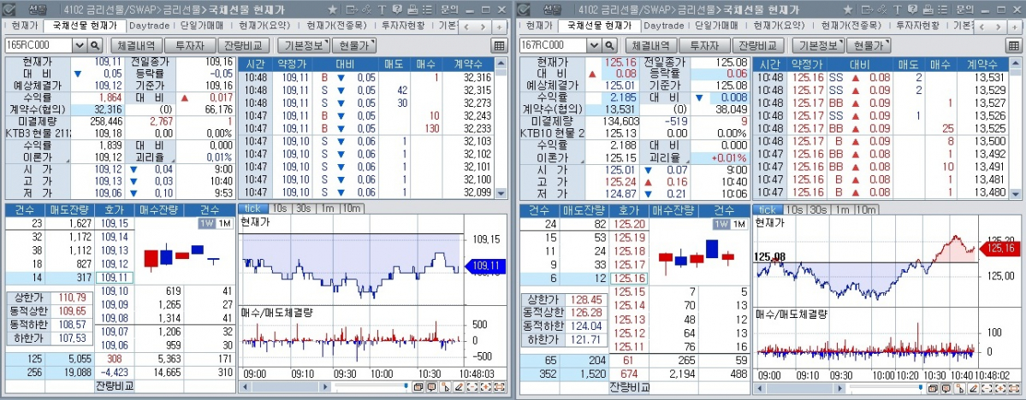The width and height of the screenshot is (1026, 400).
Task: Open the list menu icon in left window
Action: (x=427, y=9)
